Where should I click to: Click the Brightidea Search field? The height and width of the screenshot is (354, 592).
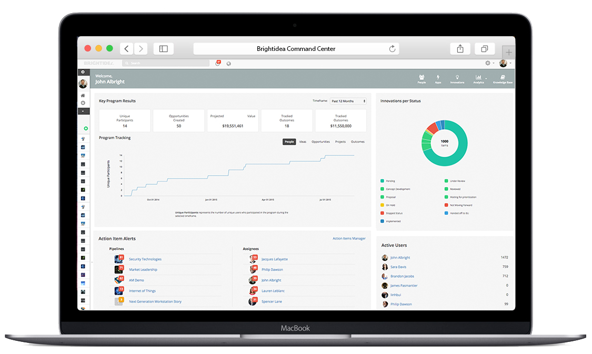(x=166, y=64)
